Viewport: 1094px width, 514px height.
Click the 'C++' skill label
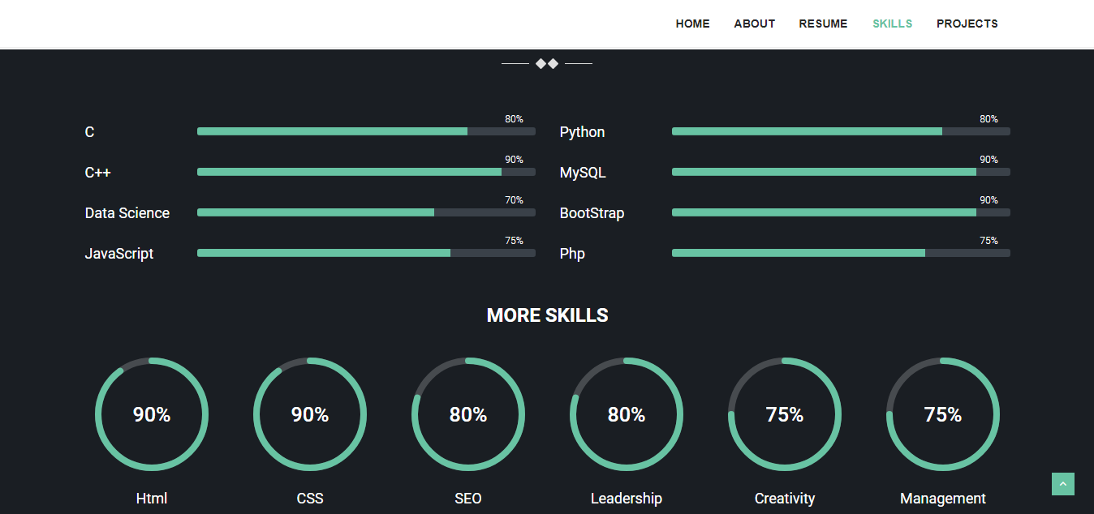click(97, 173)
